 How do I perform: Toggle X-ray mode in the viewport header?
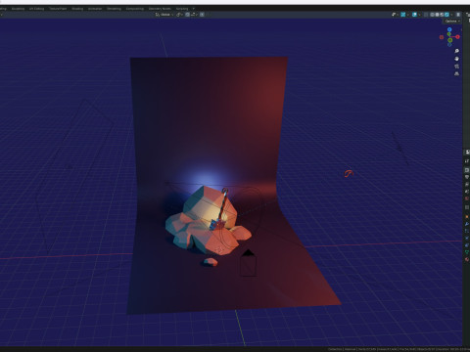point(426,15)
